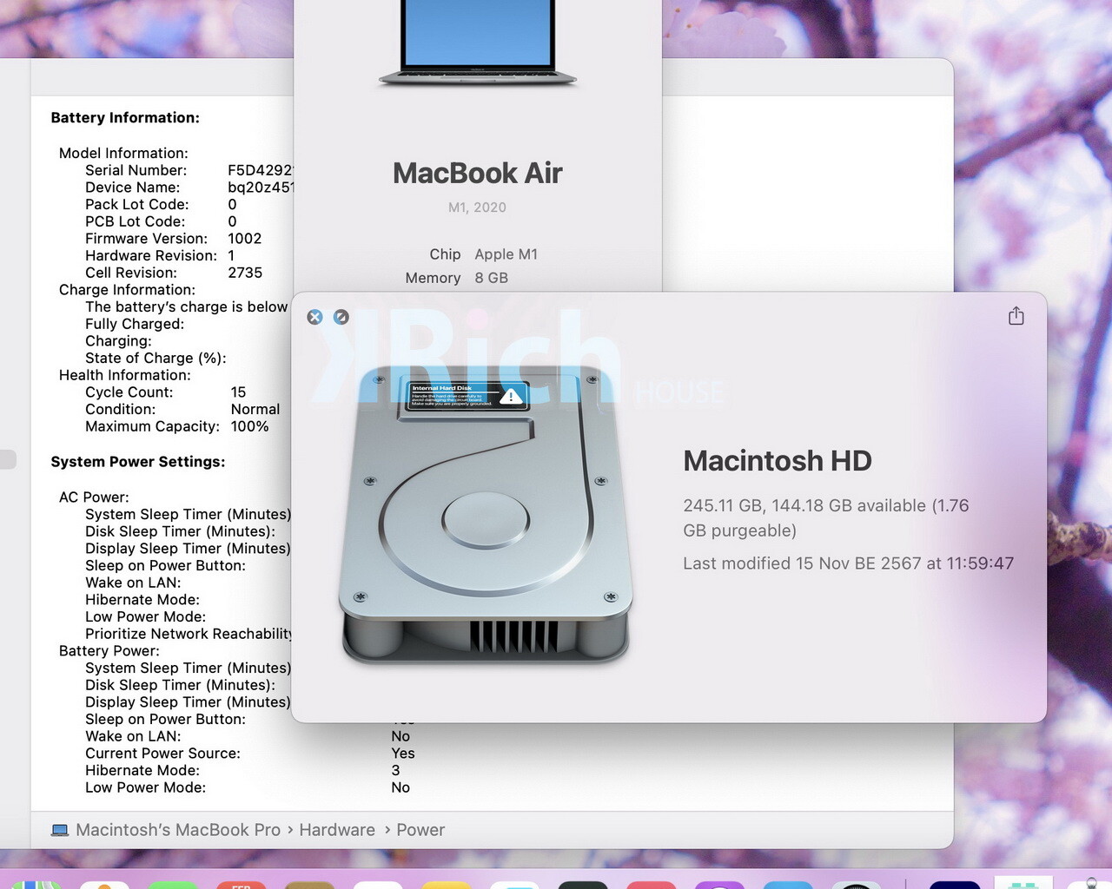Click the 'Device Name:' row
The width and height of the screenshot is (1112, 889).
[x=132, y=188]
